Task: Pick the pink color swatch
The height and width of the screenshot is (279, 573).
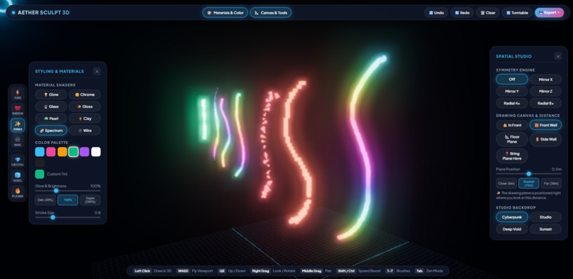Action: 51,152
